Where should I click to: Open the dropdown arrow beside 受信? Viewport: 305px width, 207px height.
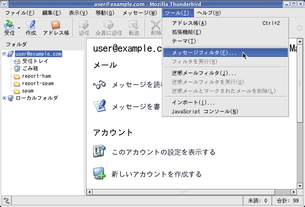(19, 28)
